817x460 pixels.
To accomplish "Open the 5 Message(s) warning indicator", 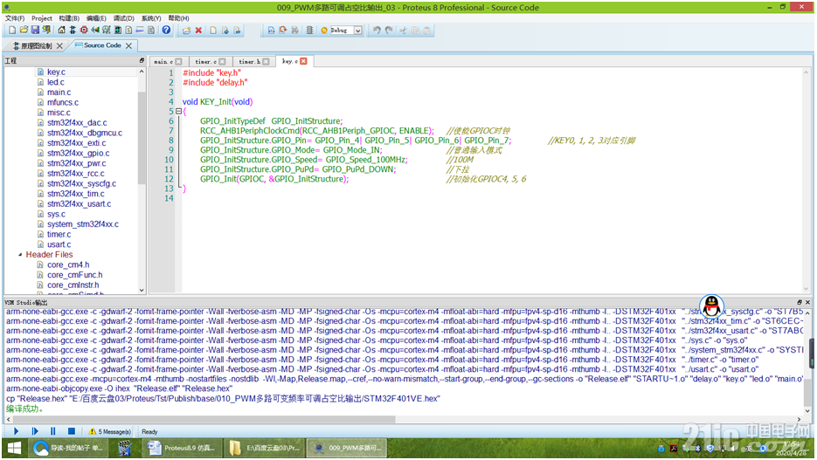I will pos(110,432).
